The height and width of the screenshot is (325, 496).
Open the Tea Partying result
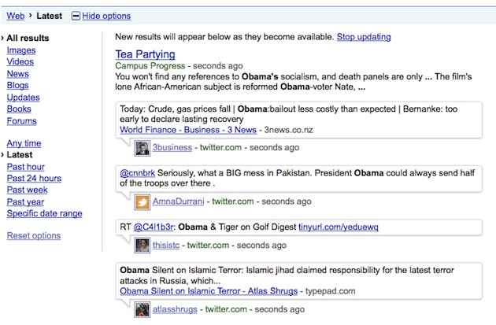(145, 54)
